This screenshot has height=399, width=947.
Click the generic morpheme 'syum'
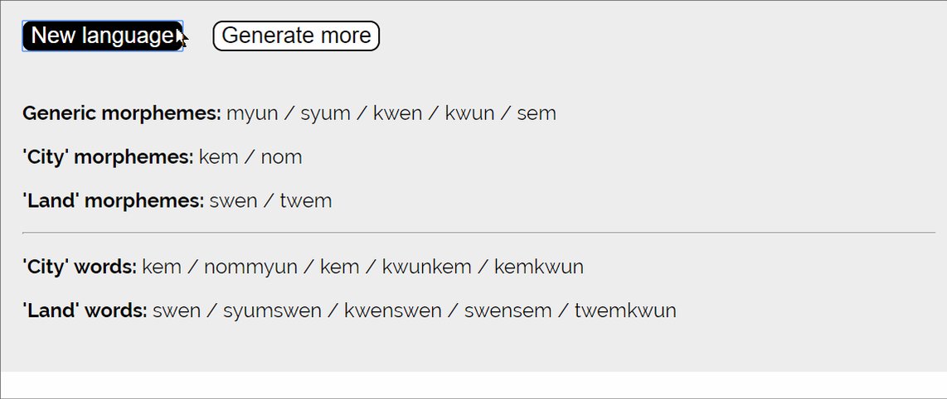click(325, 113)
